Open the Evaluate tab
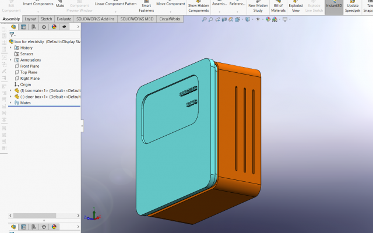This screenshot has width=373, height=233. click(64, 19)
